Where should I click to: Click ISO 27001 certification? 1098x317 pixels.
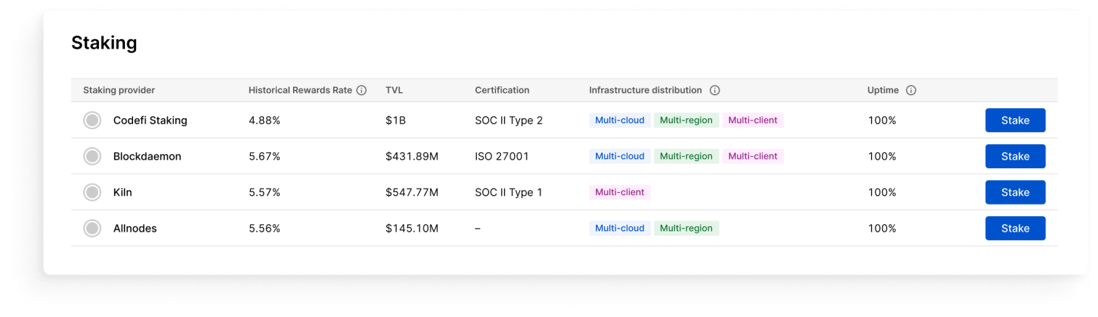[502, 156]
